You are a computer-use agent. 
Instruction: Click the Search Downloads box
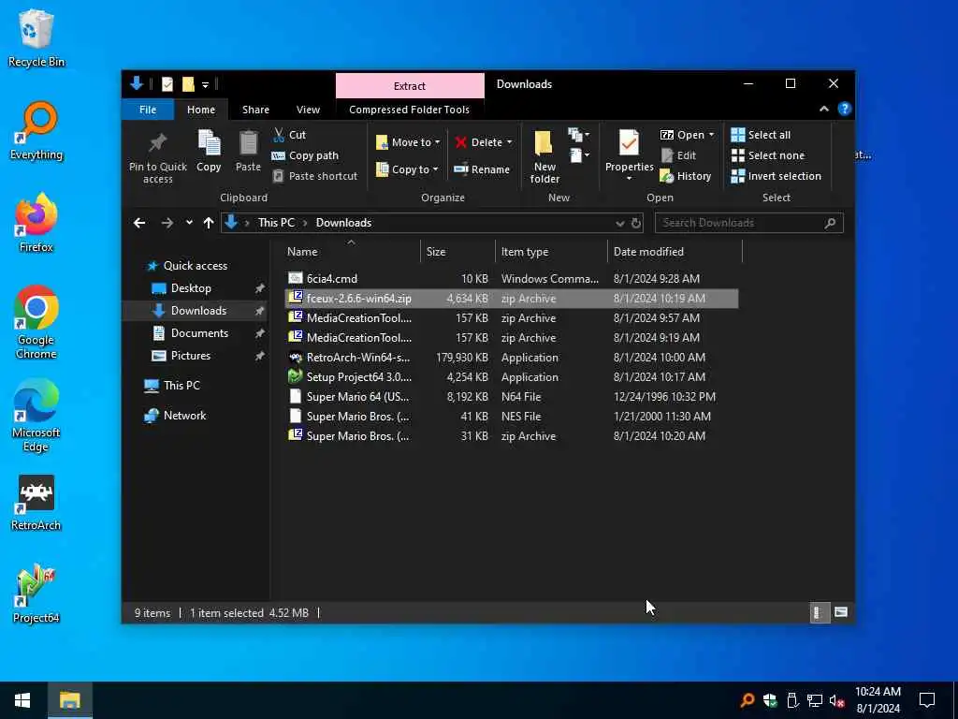click(749, 223)
